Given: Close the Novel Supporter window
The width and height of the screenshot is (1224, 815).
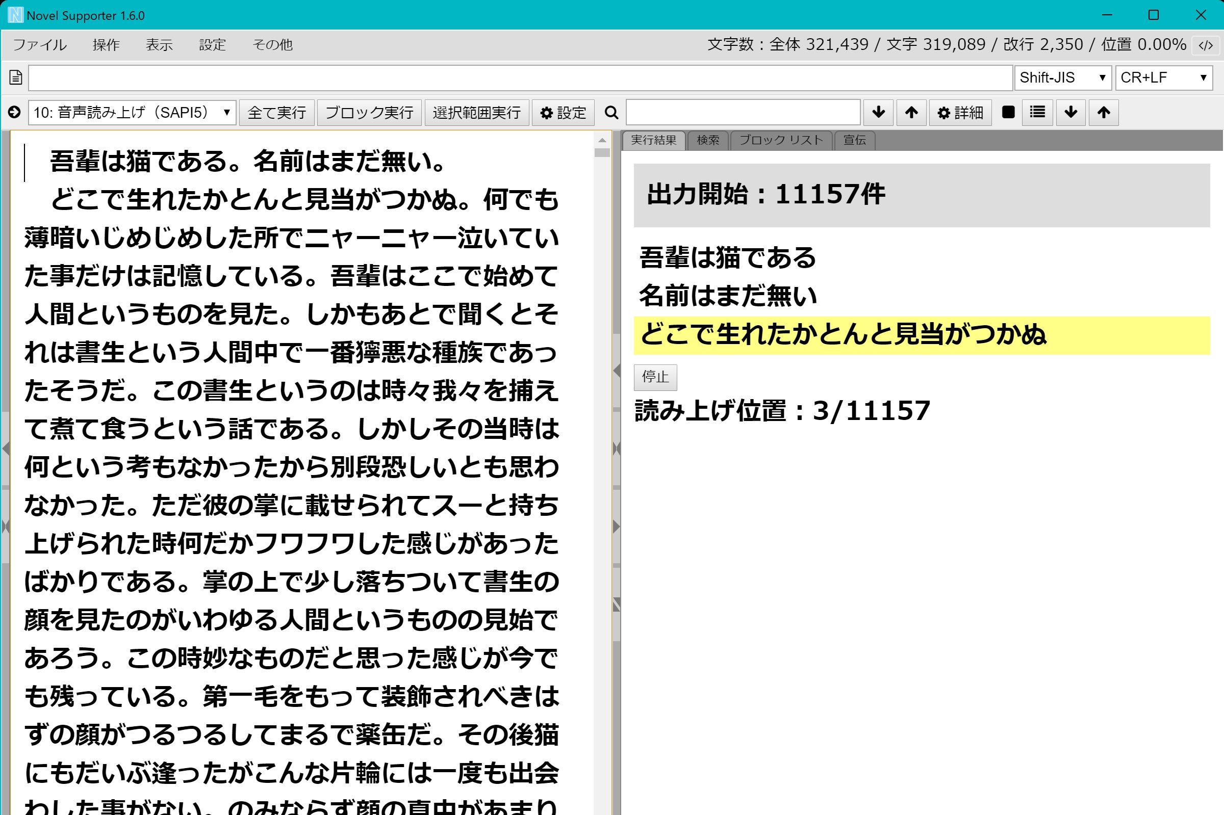Looking at the screenshot, I should (x=1201, y=15).
